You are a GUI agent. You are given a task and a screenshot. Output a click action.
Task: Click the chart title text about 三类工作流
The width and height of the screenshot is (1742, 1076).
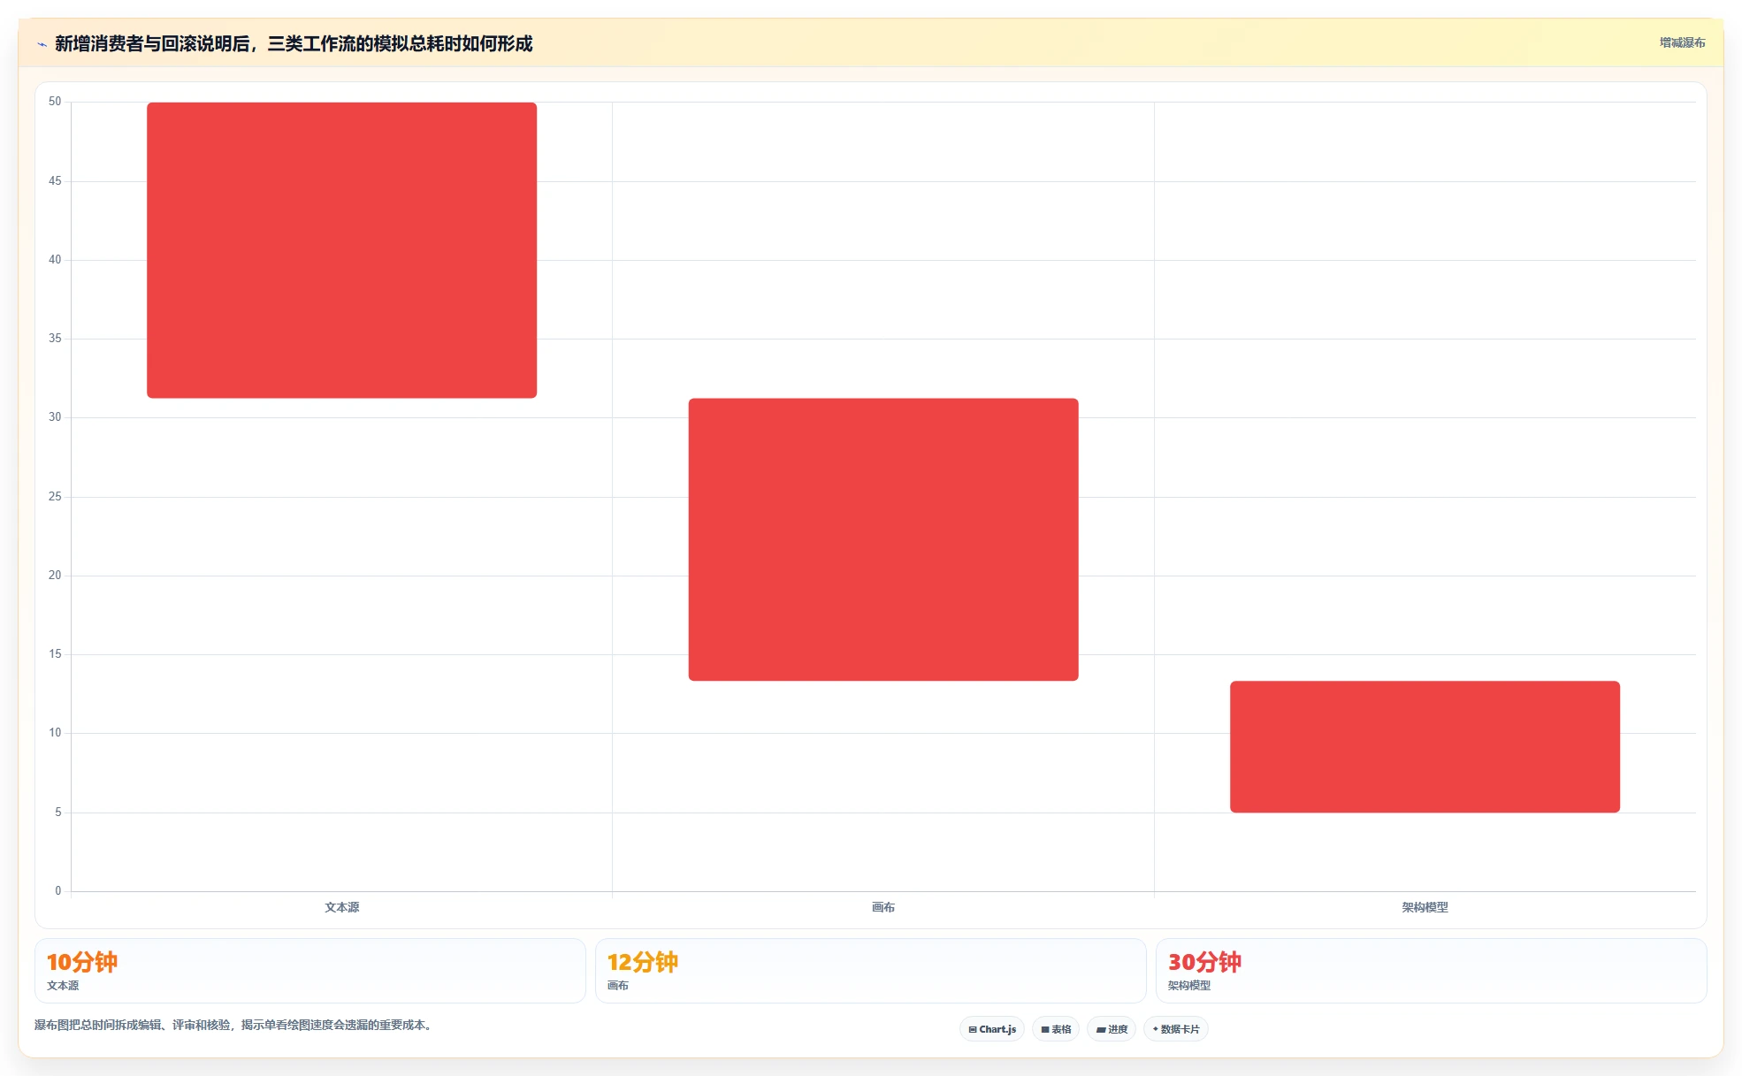pos(294,43)
